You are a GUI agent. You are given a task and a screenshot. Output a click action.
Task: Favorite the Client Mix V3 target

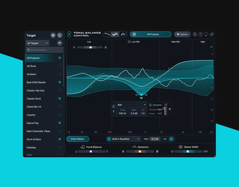(60, 107)
